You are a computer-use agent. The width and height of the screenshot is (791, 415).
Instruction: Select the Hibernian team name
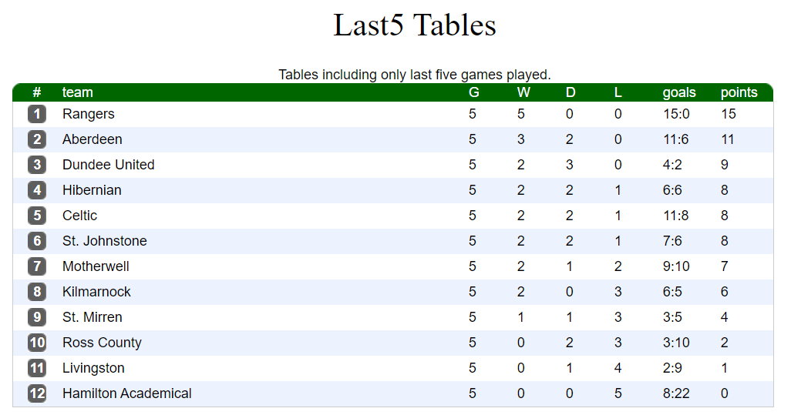tap(92, 190)
